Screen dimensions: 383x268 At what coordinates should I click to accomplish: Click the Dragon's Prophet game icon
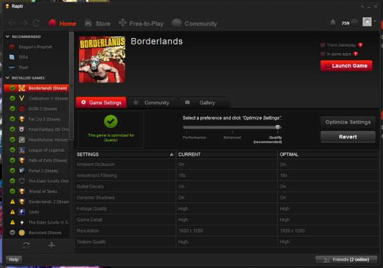point(12,47)
